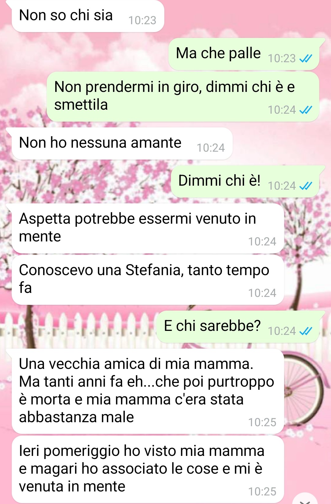This screenshot has height=504, width=331.
Task: Tap the 10:23 timestamp on 'Non so chi sia'
Action: pyautogui.click(x=142, y=20)
